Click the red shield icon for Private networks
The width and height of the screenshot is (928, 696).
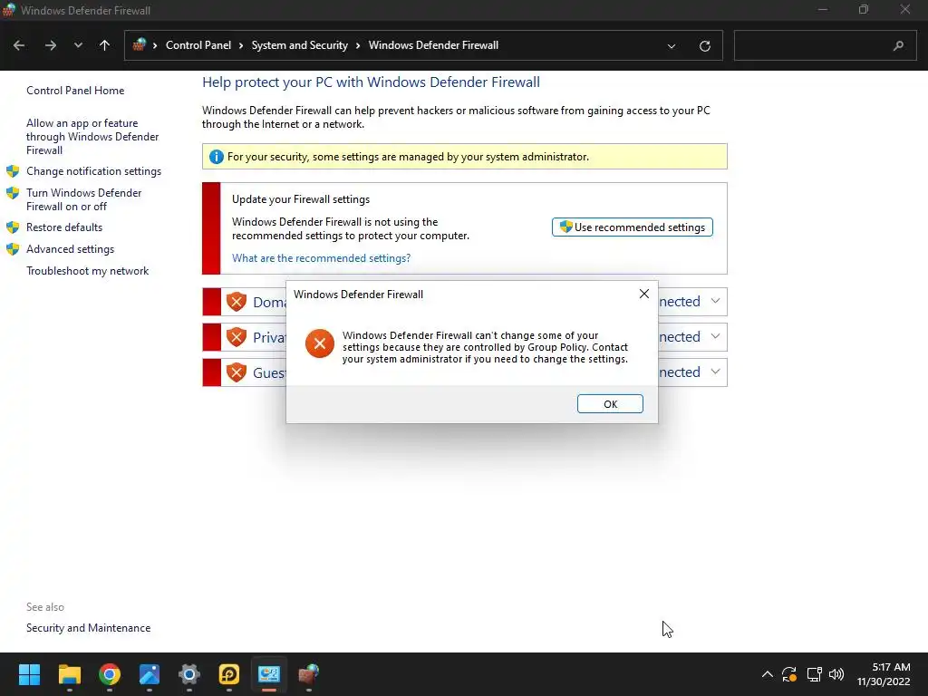[237, 337]
